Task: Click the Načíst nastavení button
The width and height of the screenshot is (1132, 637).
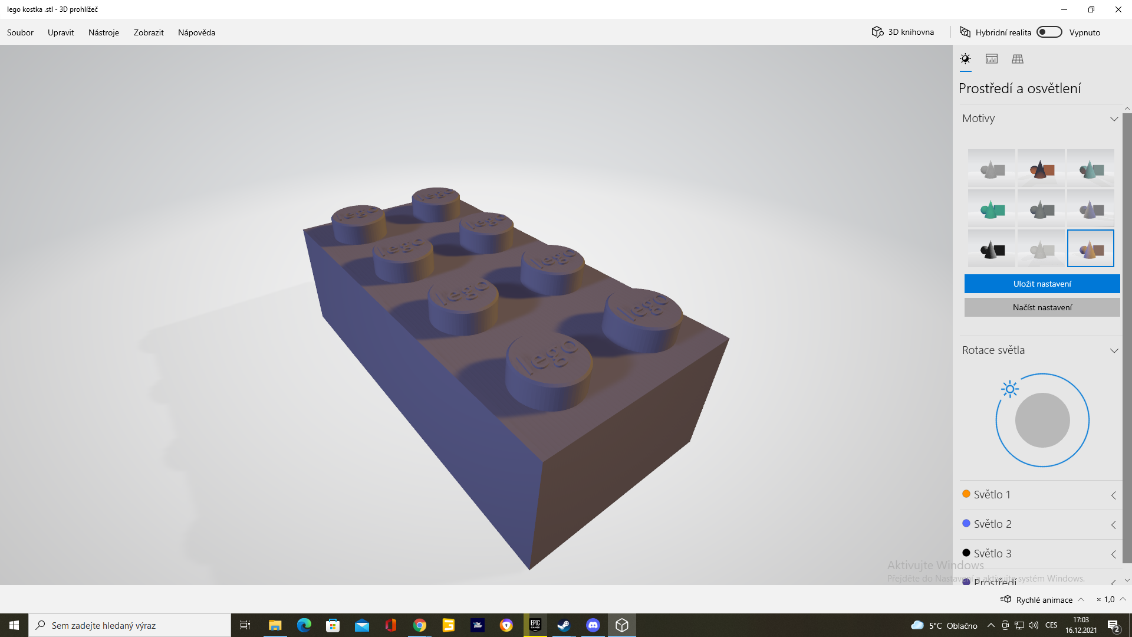Action: (1042, 307)
